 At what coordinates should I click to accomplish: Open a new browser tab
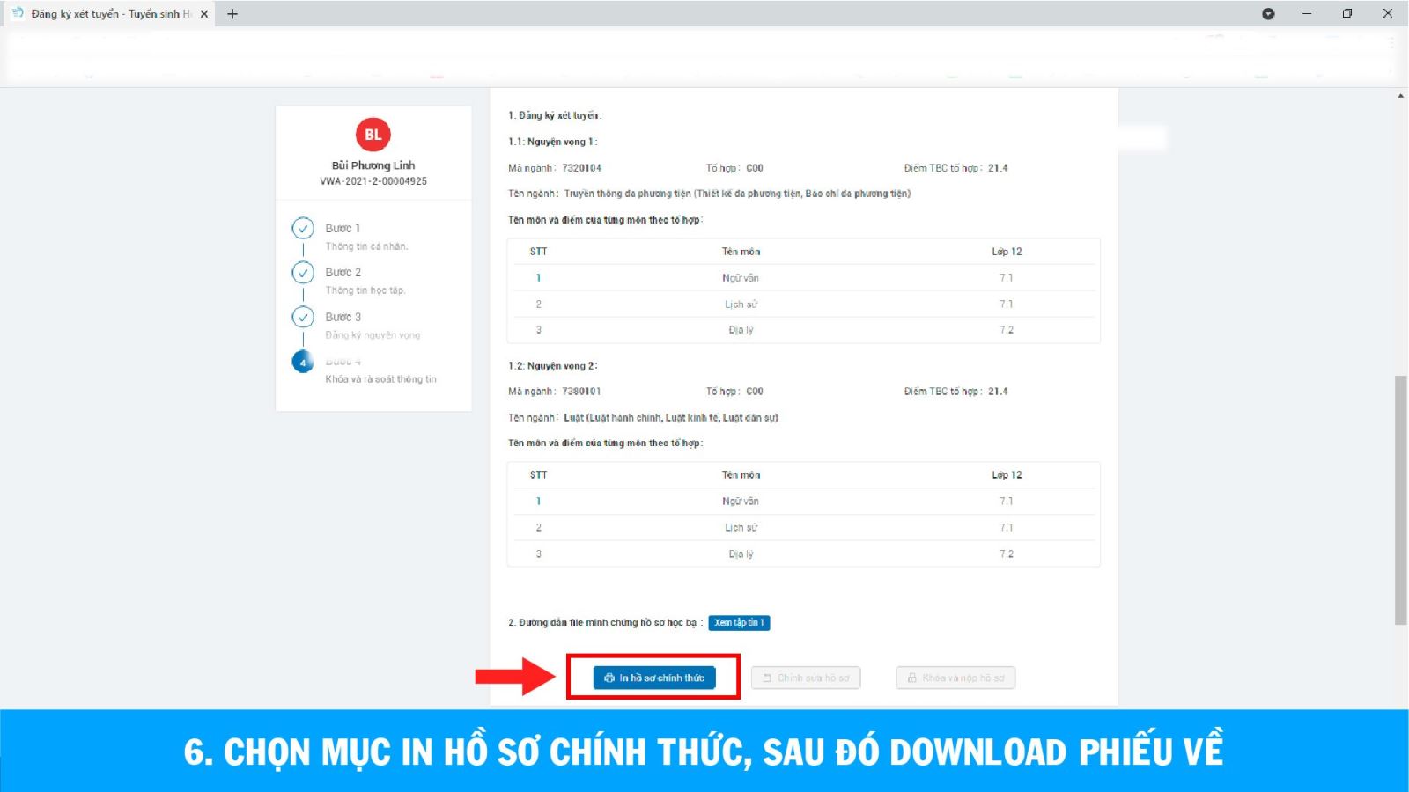(x=232, y=14)
